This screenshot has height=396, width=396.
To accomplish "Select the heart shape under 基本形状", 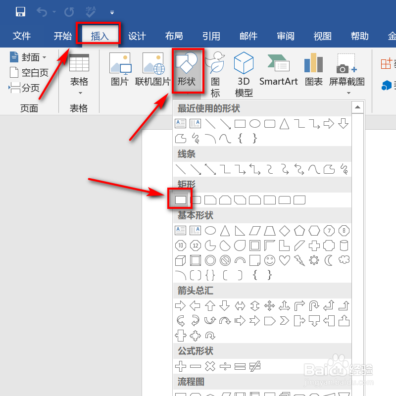I will 285,260.
